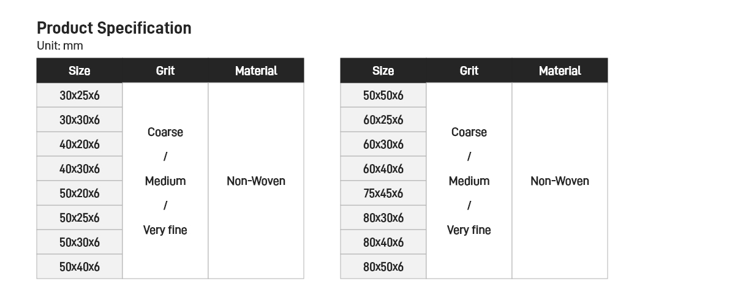Select the 80x50x6 size cell
This screenshot has height=297, width=735.
point(383,267)
